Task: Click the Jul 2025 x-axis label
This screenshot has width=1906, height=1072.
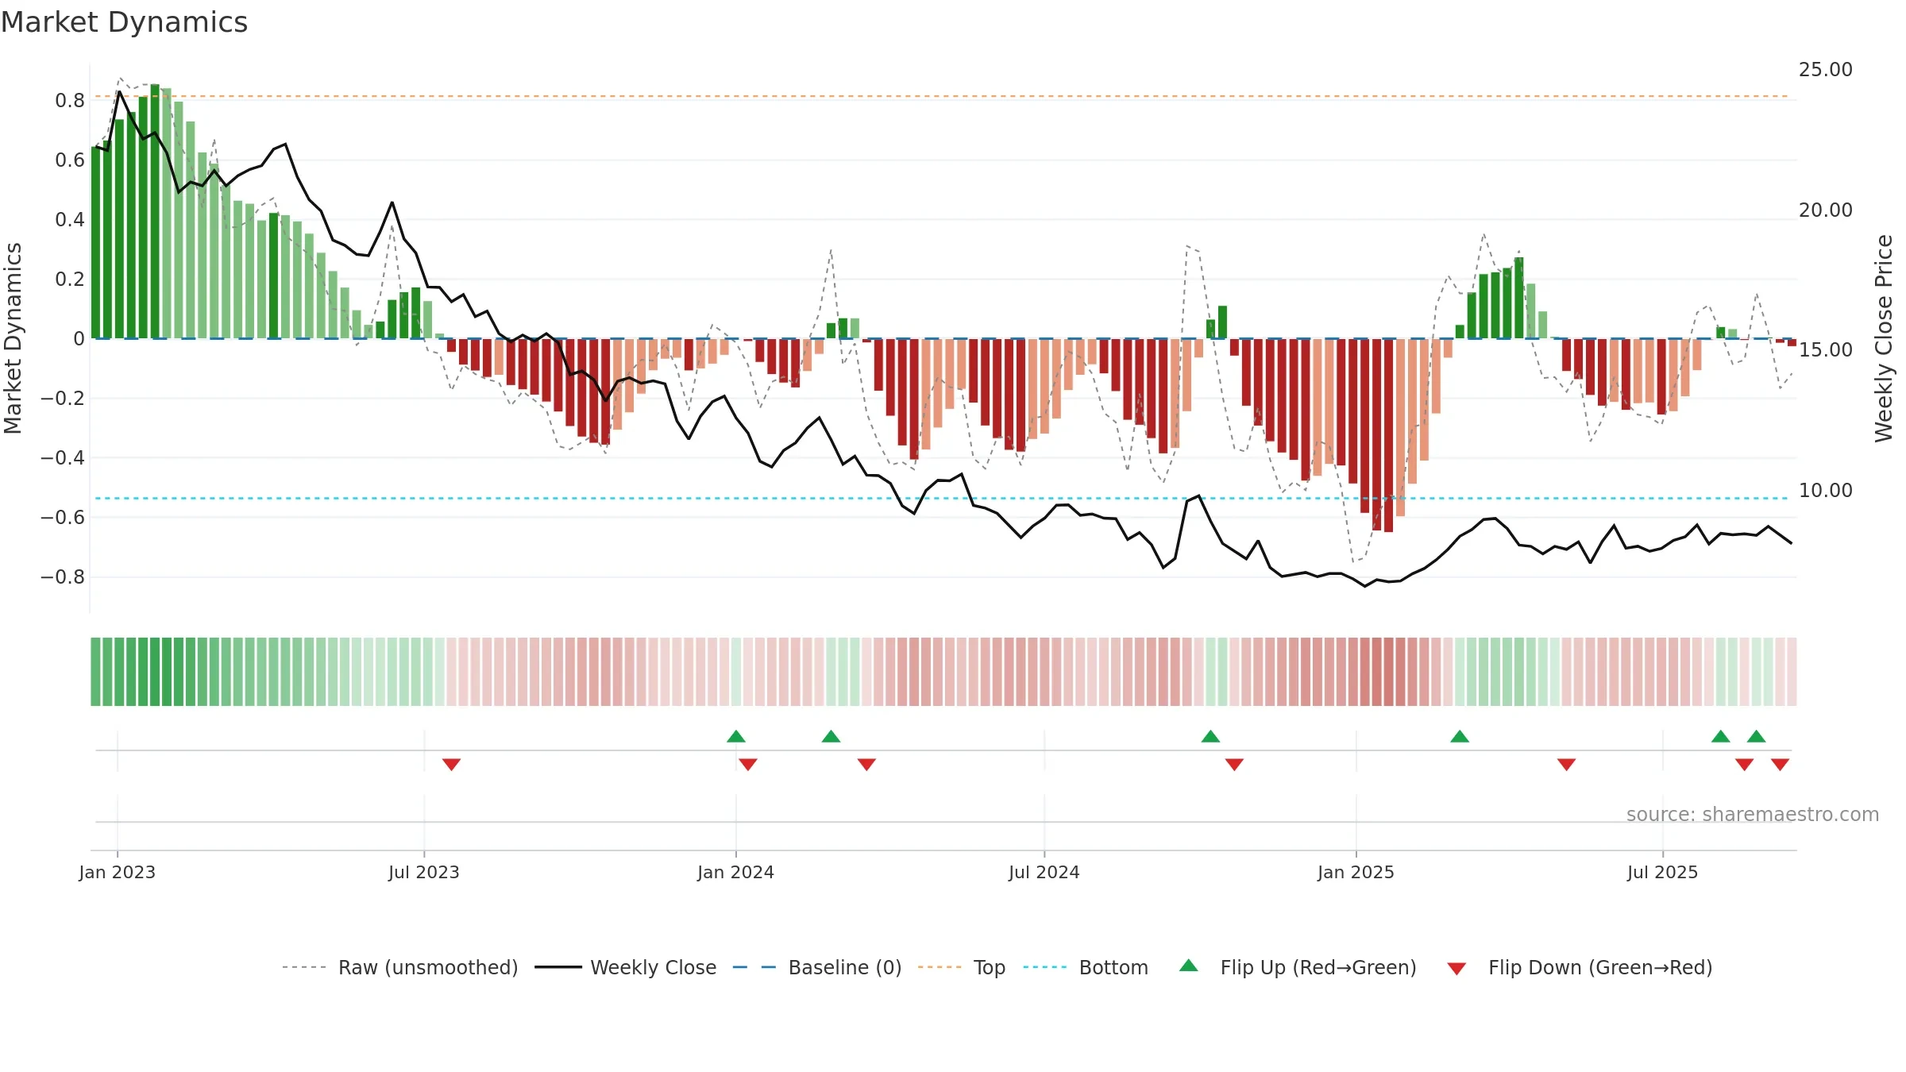Action: (x=1663, y=872)
